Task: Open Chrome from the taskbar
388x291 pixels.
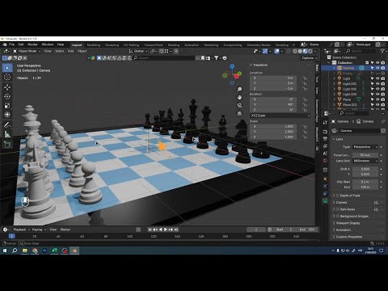Action: pos(35,251)
